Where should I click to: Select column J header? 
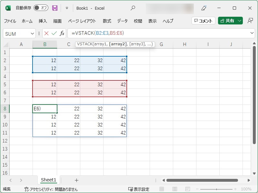(x=231, y=44)
